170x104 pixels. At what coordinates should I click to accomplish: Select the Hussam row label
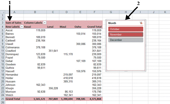[10, 81]
